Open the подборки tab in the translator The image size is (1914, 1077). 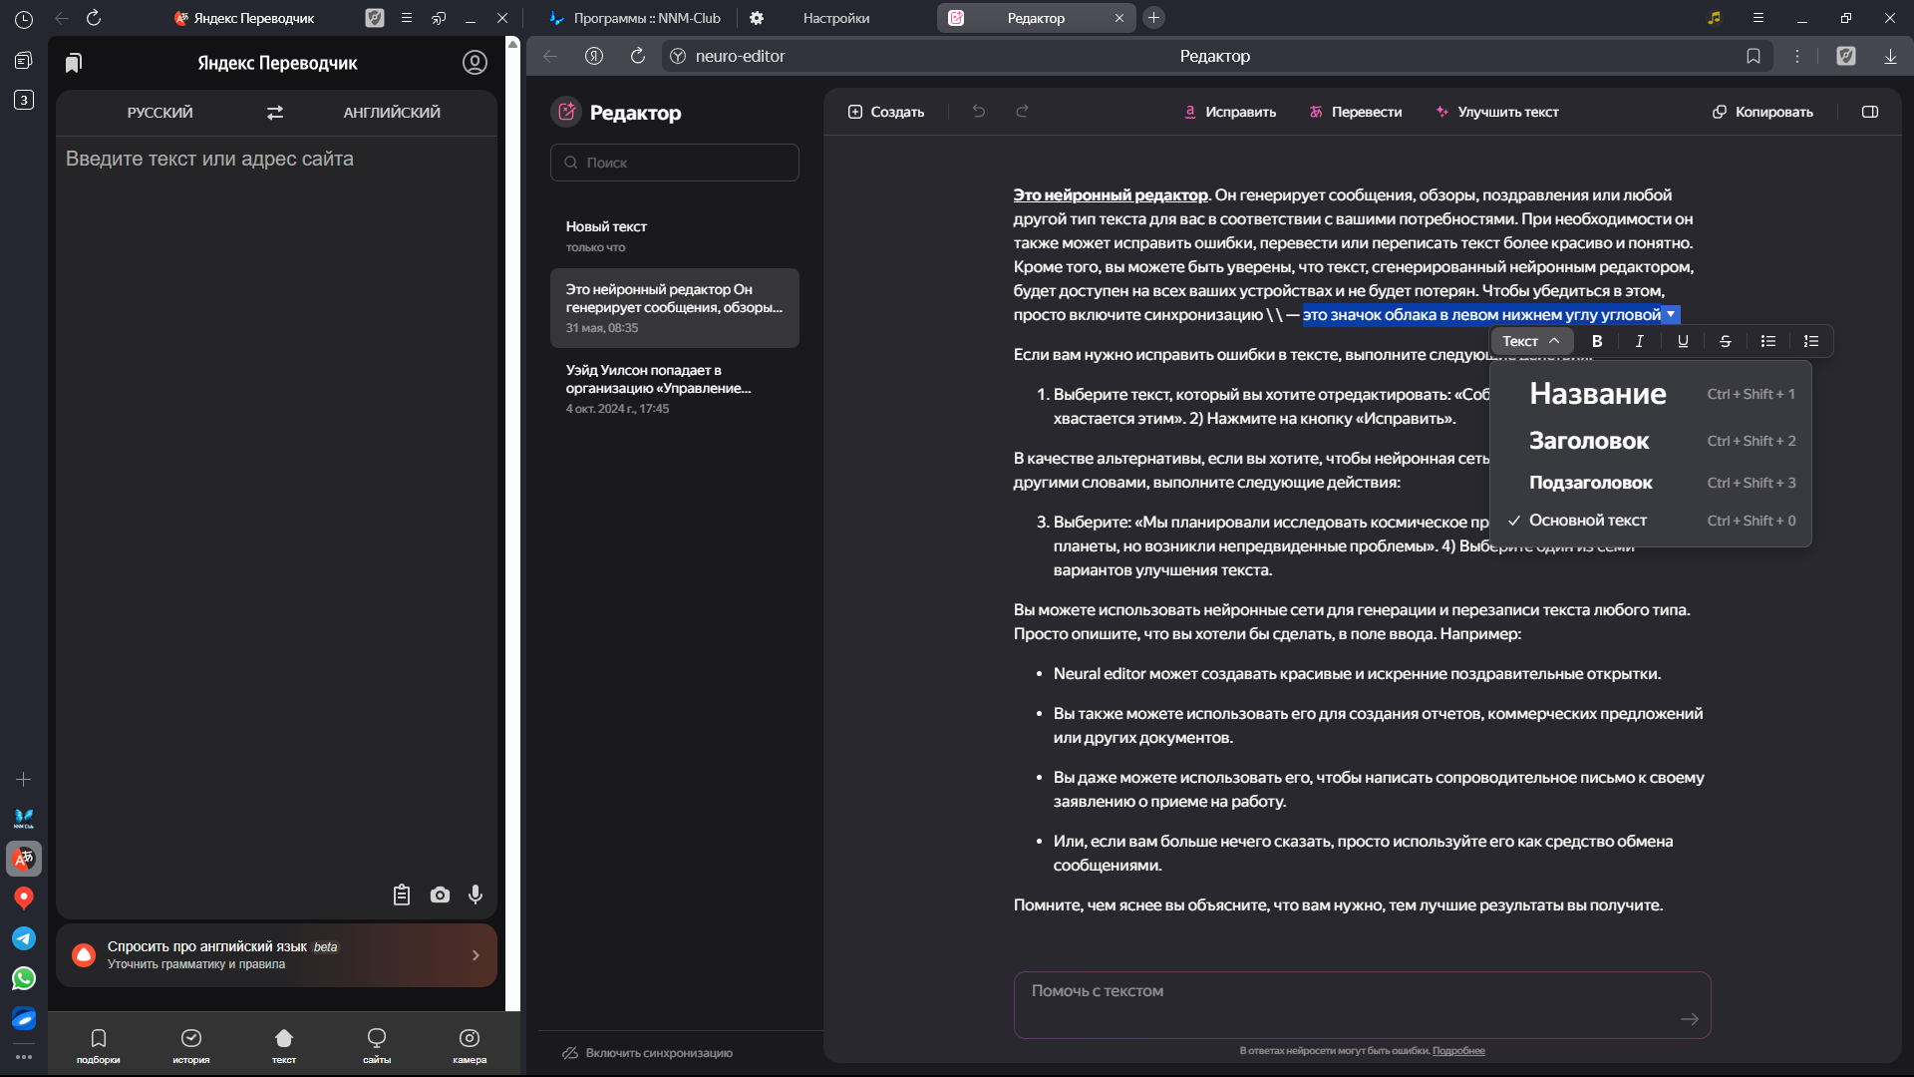tap(99, 1045)
